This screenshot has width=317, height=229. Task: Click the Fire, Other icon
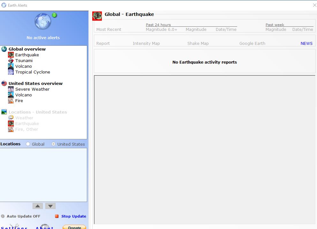coord(11,129)
